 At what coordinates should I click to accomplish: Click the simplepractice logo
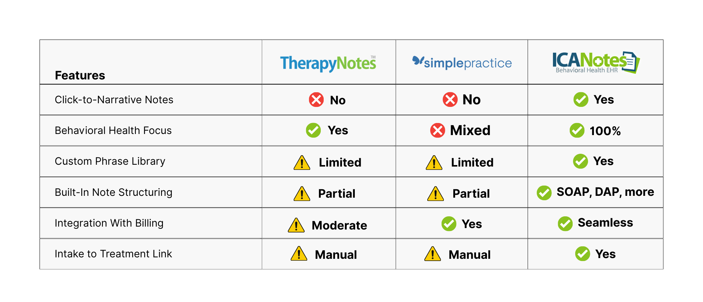pyautogui.click(x=462, y=63)
